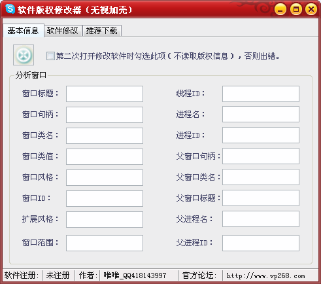Viewport: 321px width, 284px height.
Task: Open the 推荐下载 tab
Action: (x=102, y=31)
